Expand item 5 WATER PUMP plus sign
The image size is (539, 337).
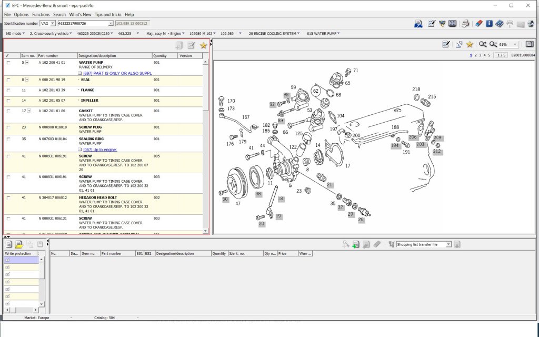[27, 63]
